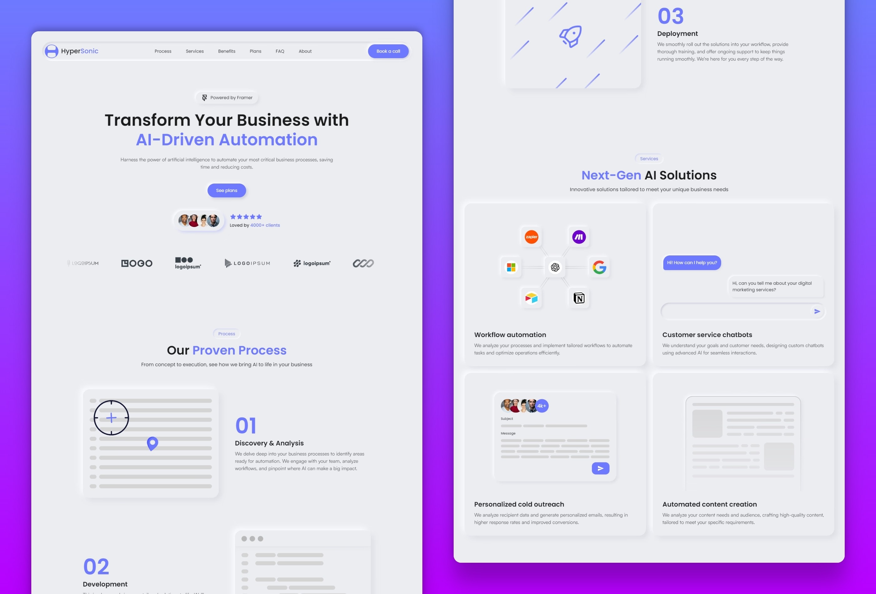Toggle the cold outreach send button
The image size is (876, 594).
pyautogui.click(x=600, y=468)
